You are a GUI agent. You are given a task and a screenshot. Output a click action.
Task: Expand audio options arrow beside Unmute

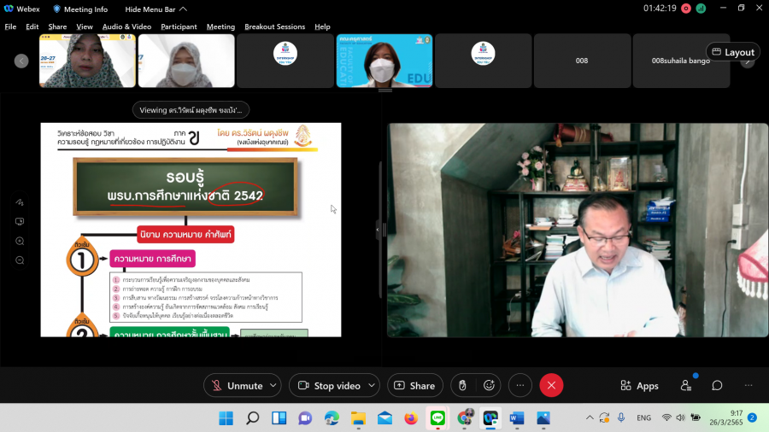point(273,386)
